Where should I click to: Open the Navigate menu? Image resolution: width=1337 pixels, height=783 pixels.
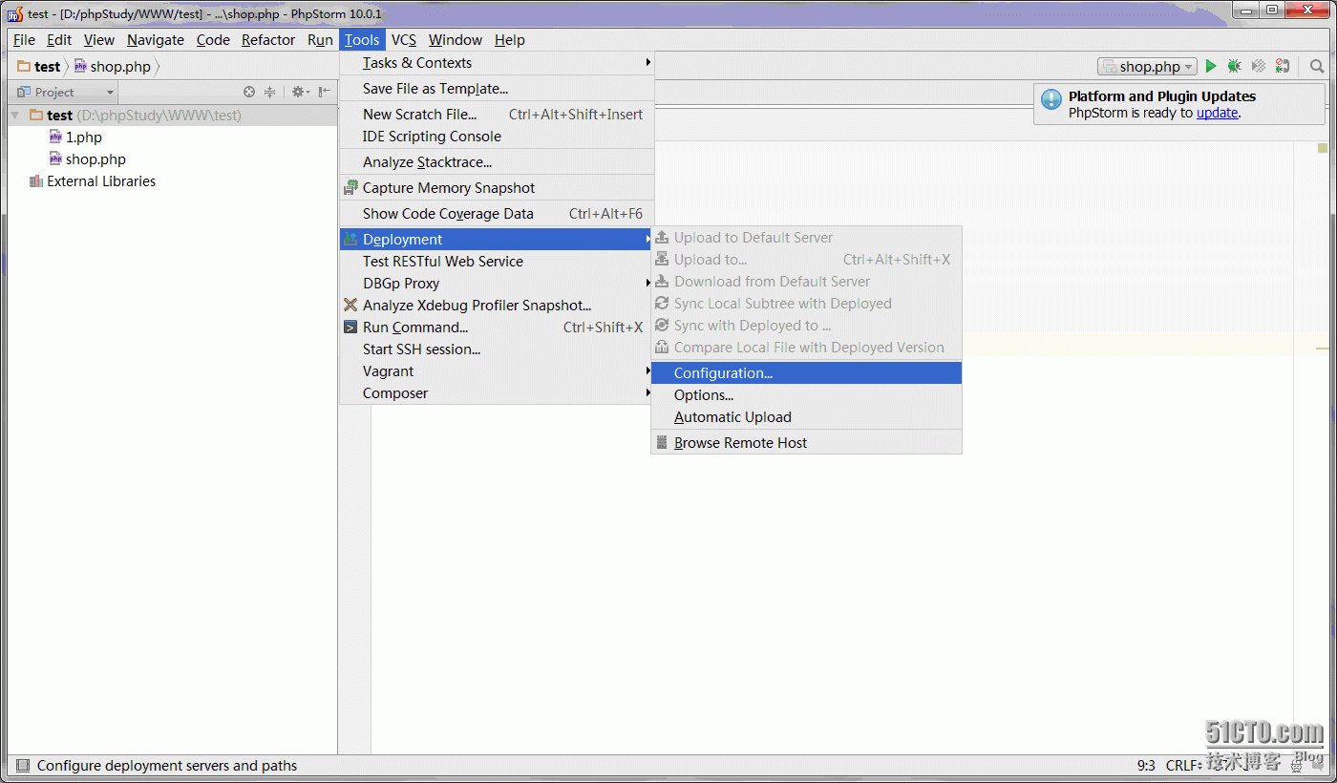coord(156,39)
